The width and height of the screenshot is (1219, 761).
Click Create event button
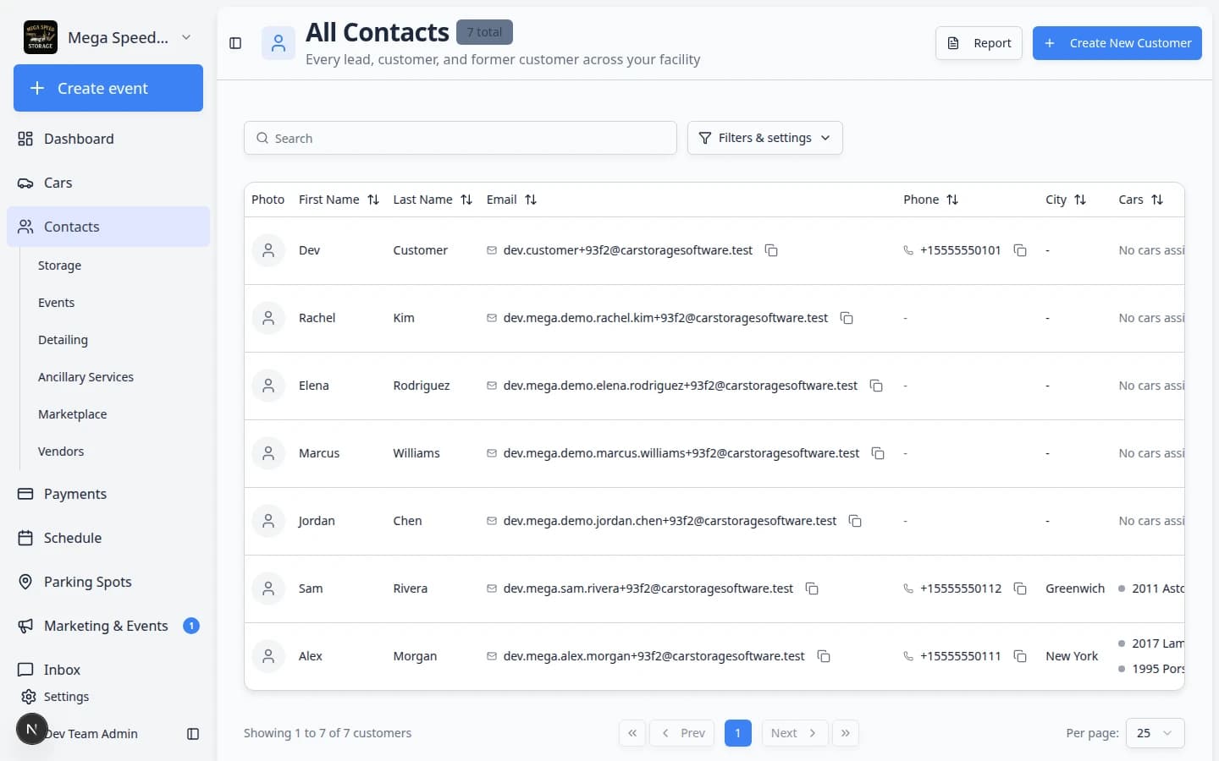point(108,88)
